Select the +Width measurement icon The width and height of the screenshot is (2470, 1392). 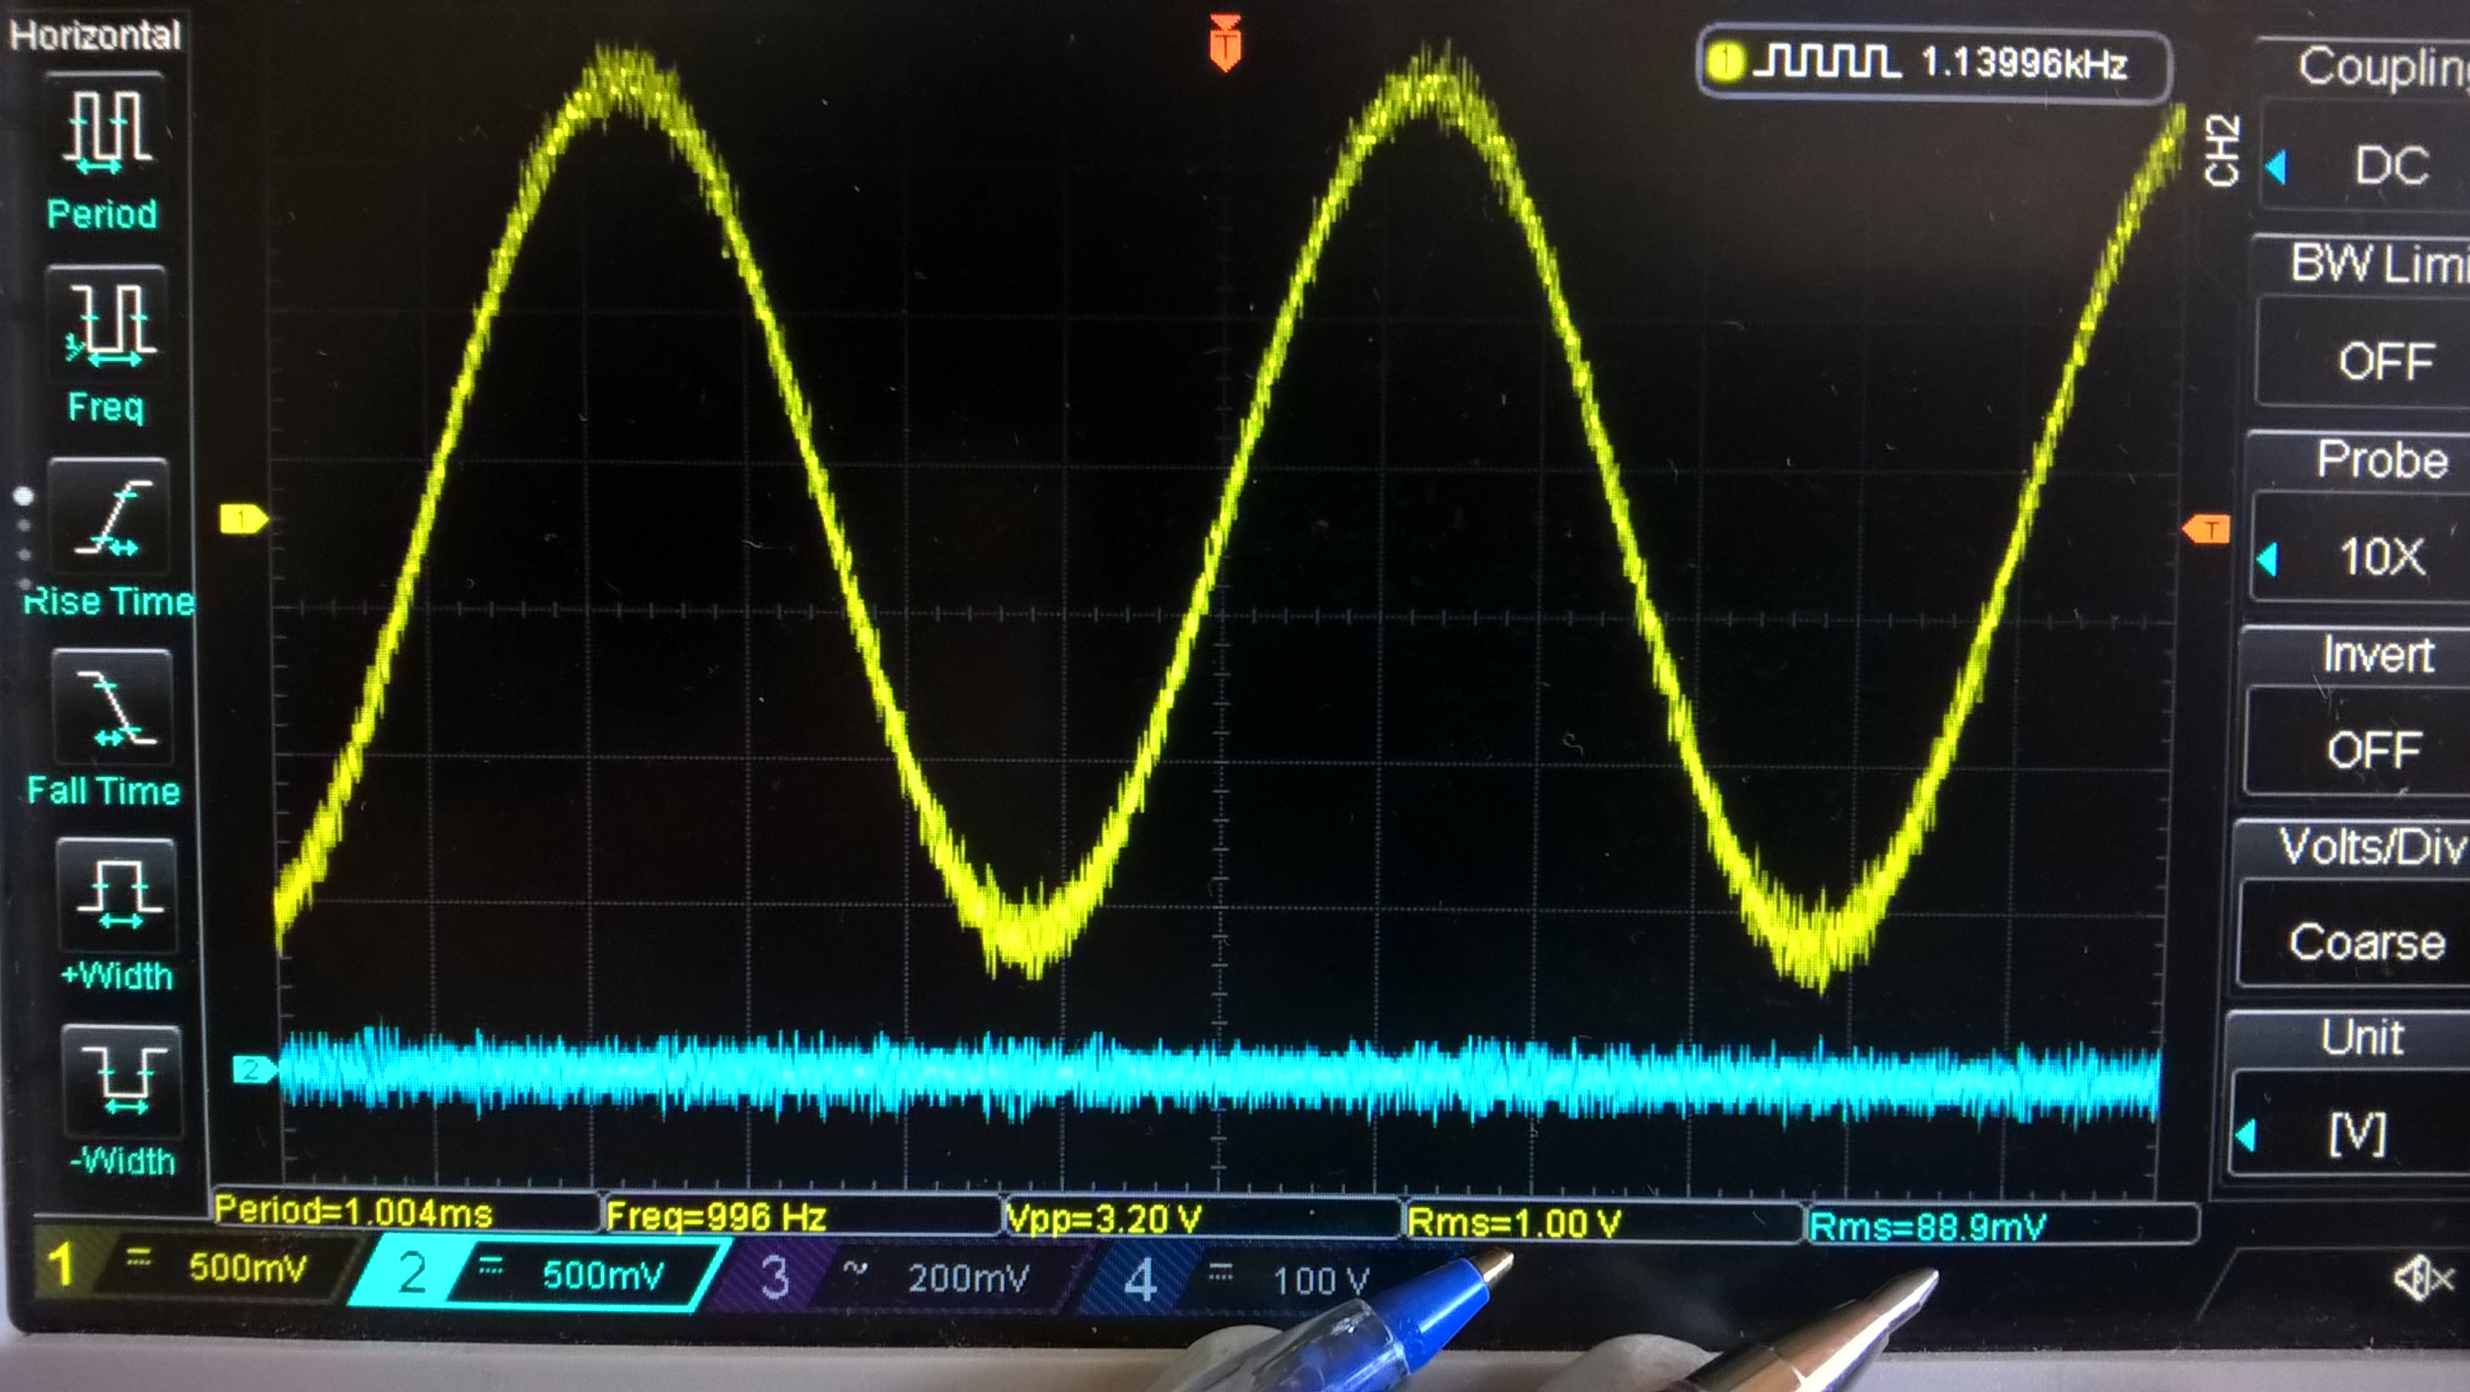[x=117, y=896]
